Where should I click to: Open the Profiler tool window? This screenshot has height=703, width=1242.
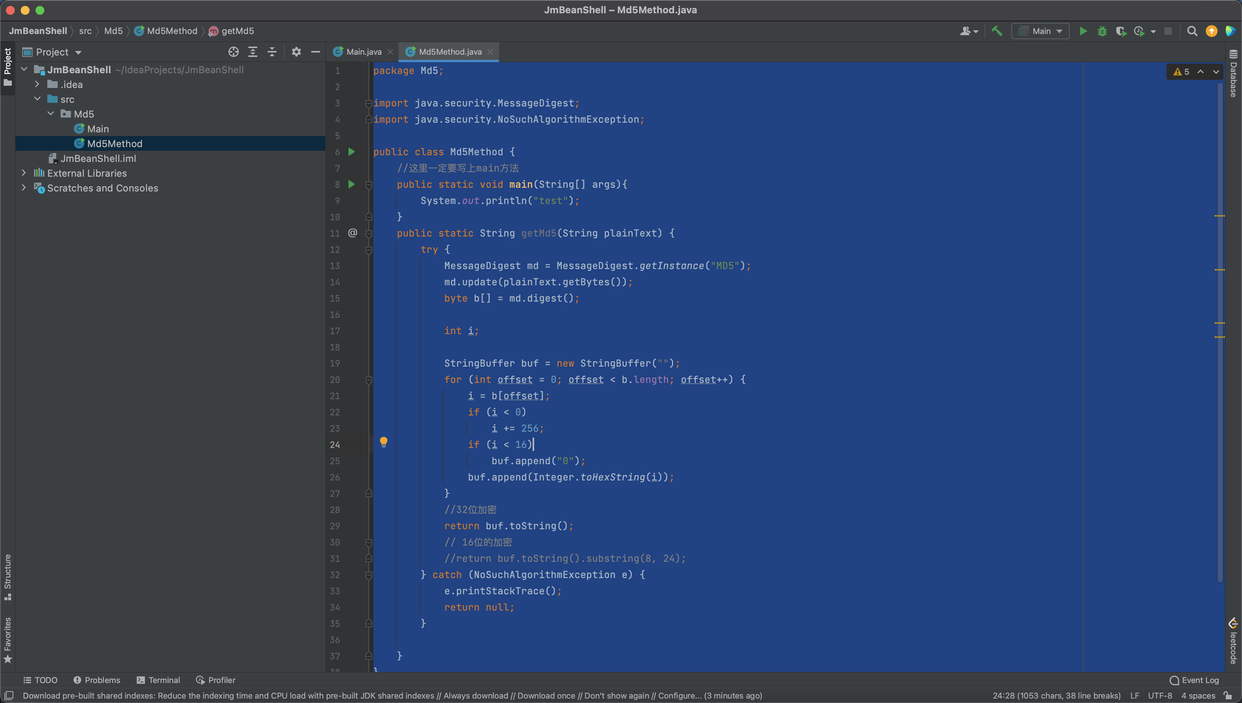pyautogui.click(x=216, y=680)
